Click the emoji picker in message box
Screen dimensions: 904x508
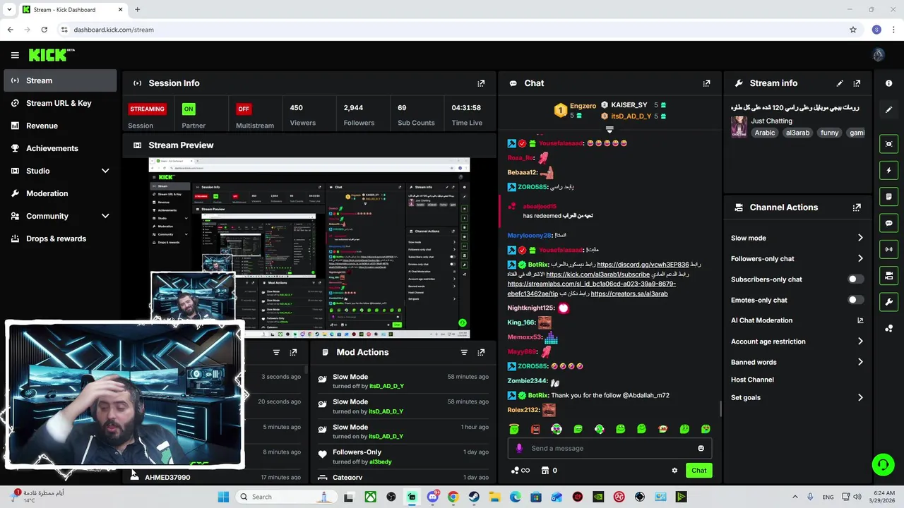(701, 448)
